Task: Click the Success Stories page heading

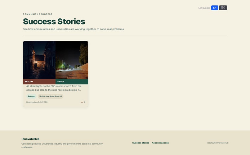Action: coord(54,21)
